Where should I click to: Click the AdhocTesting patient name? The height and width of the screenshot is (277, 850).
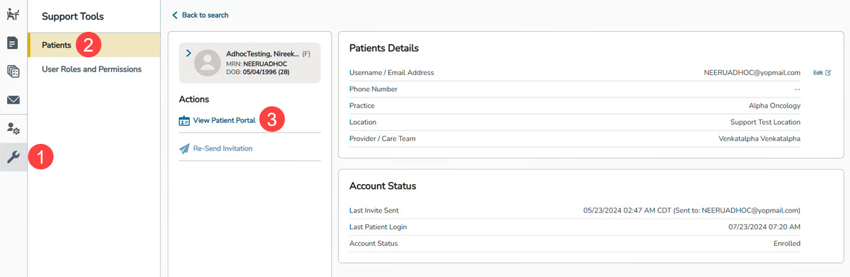click(262, 54)
